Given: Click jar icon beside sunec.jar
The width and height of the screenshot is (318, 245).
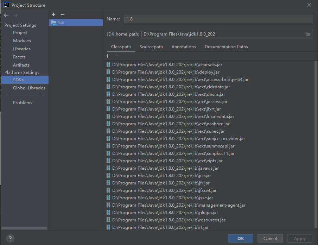Looking at the screenshot, I should [108, 131].
